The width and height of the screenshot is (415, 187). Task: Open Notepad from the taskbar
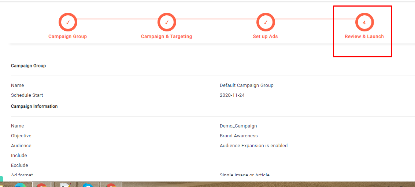tap(65, 185)
